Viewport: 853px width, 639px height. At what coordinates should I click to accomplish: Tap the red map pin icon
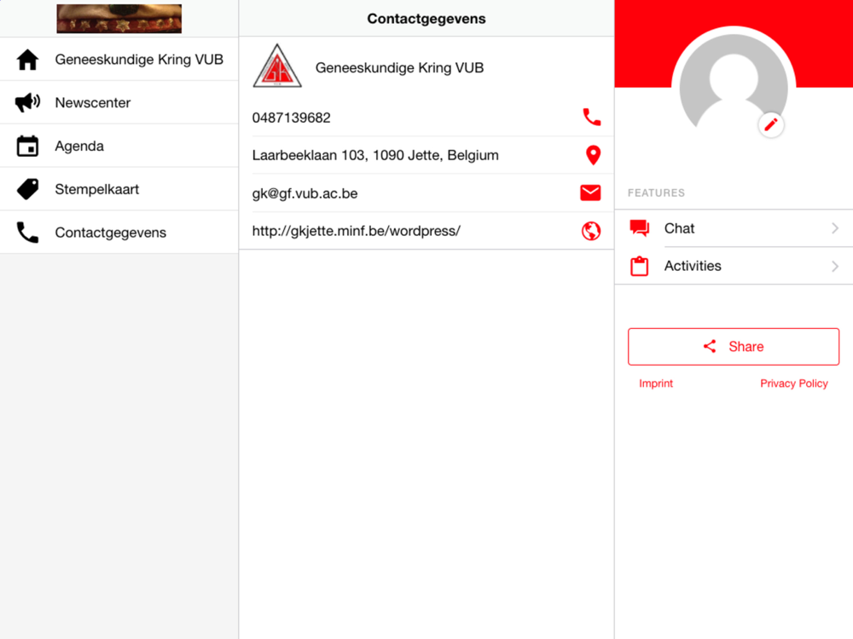click(x=593, y=155)
